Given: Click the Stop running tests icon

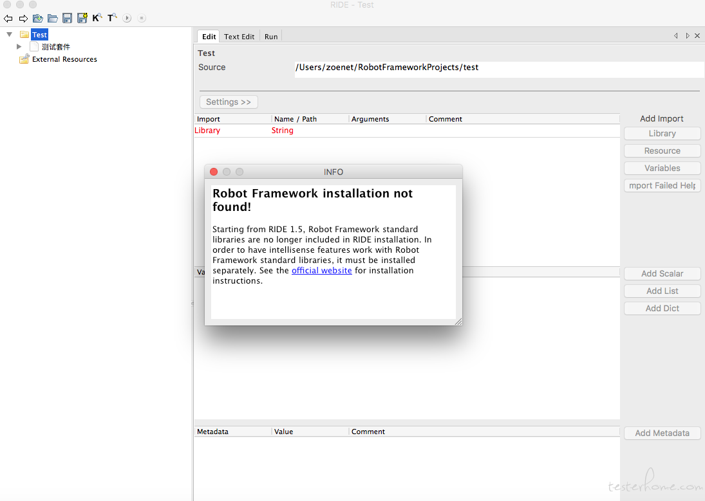Looking at the screenshot, I should (x=142, y=19).
